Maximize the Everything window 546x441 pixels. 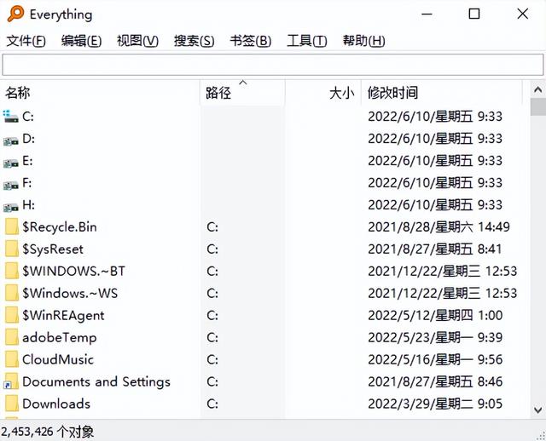coord(474,14)
